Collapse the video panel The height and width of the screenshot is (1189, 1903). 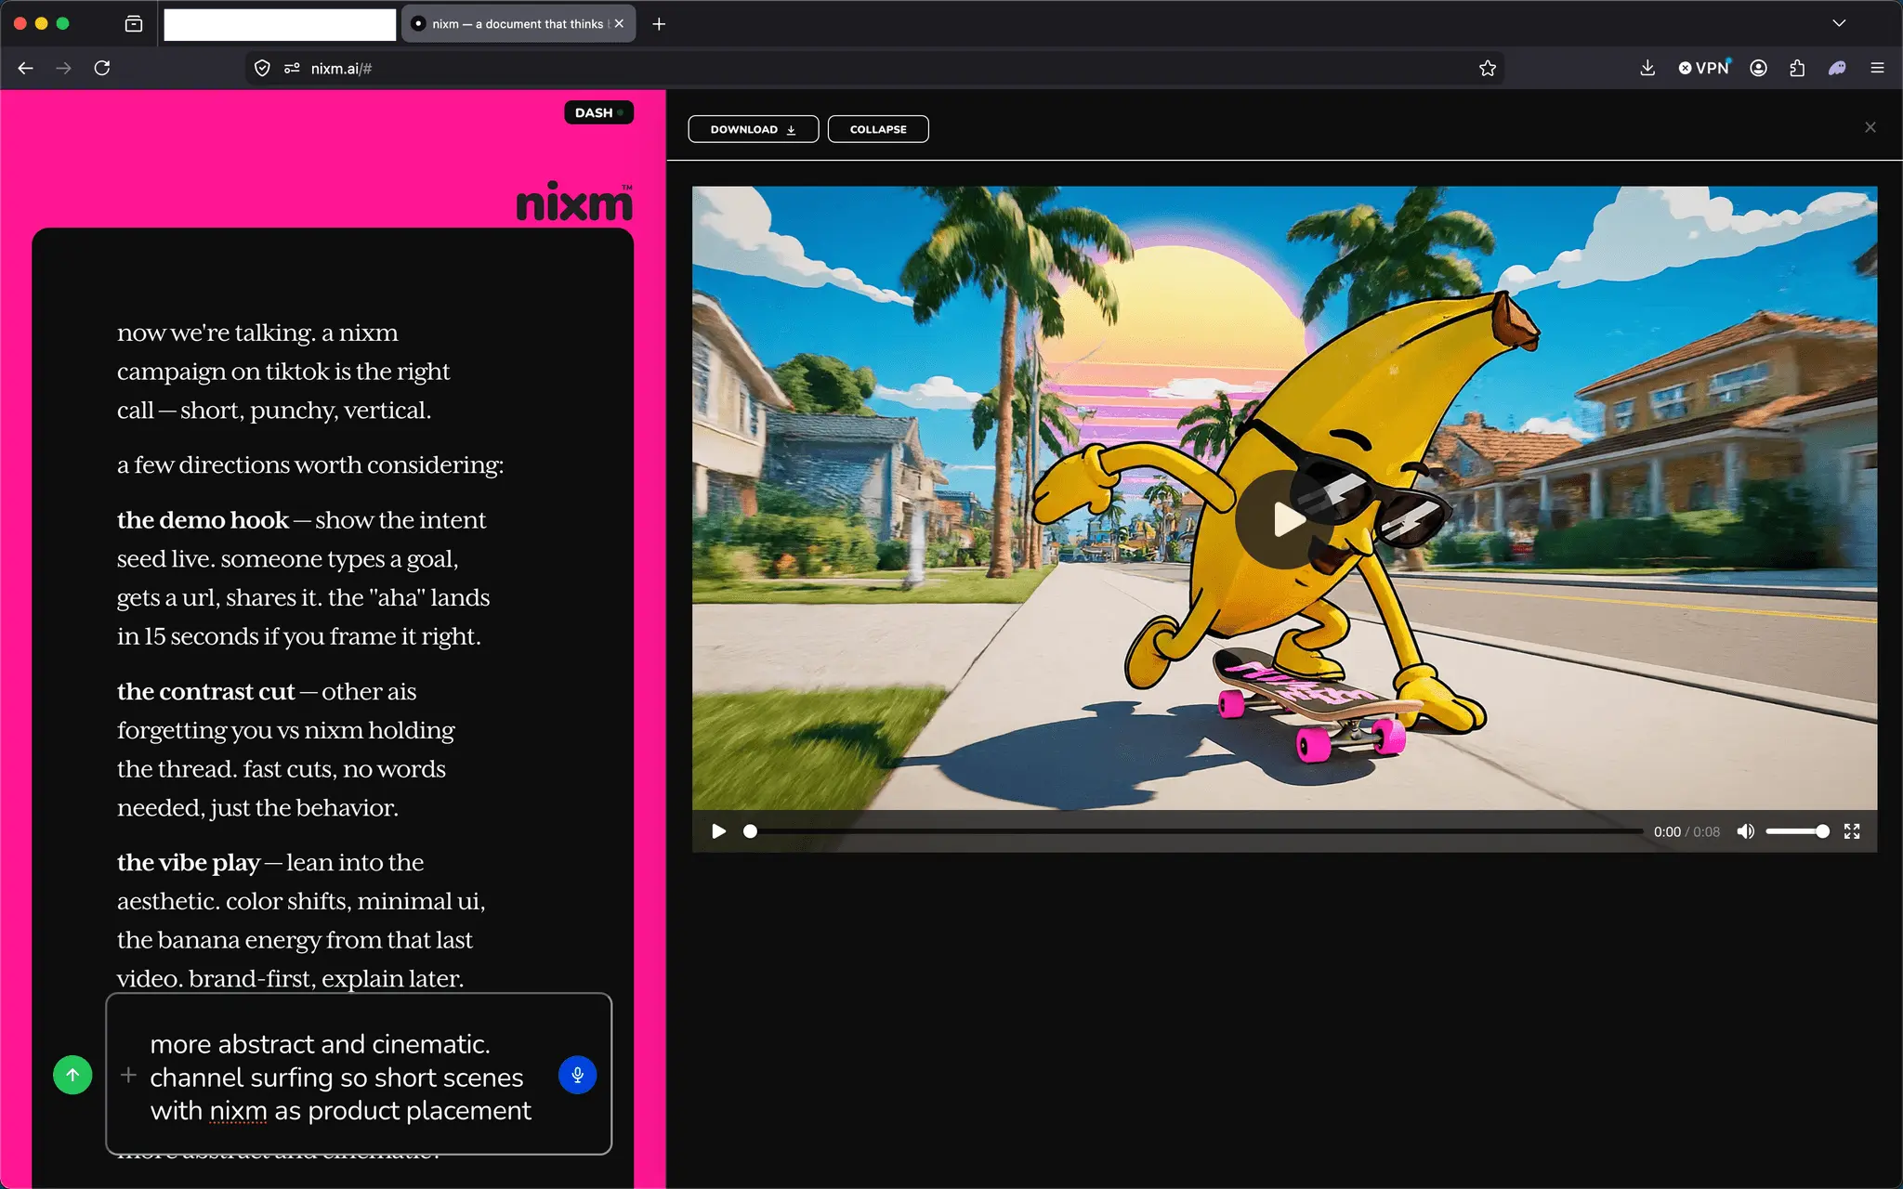(x=878, y=129)
